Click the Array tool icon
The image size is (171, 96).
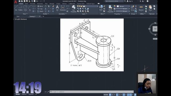49,11
